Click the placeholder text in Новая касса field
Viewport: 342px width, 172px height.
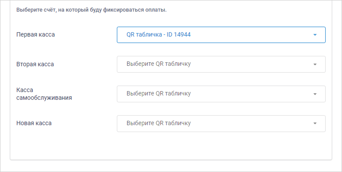pos(159,123)
